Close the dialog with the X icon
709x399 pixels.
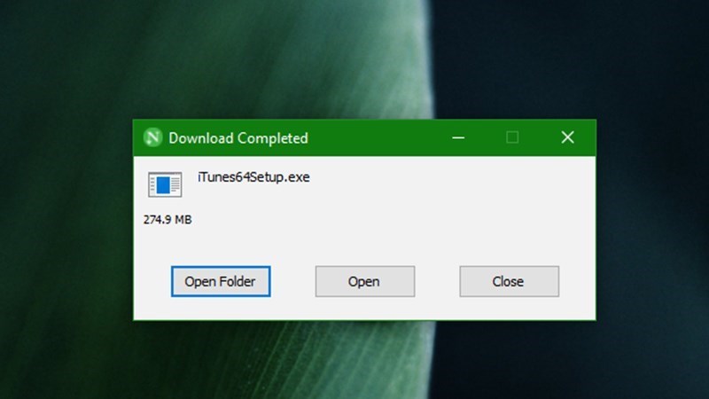(x=567, y=137)
